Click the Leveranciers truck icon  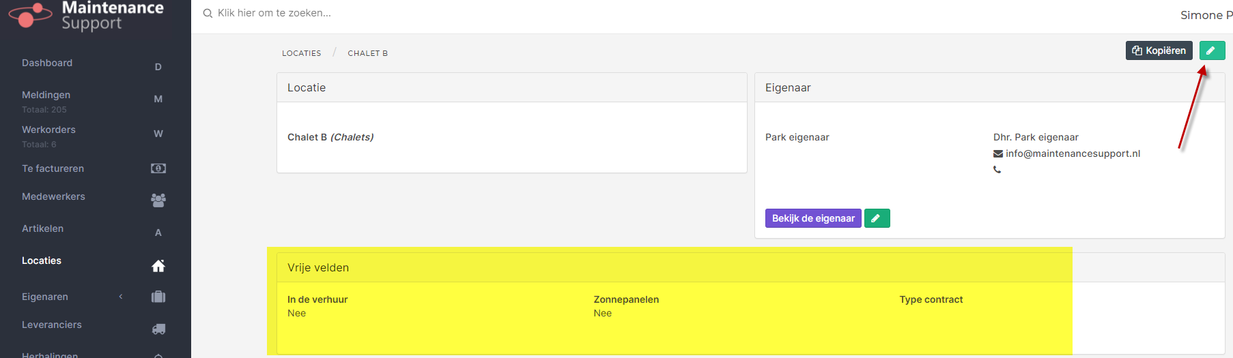point(158,329)
